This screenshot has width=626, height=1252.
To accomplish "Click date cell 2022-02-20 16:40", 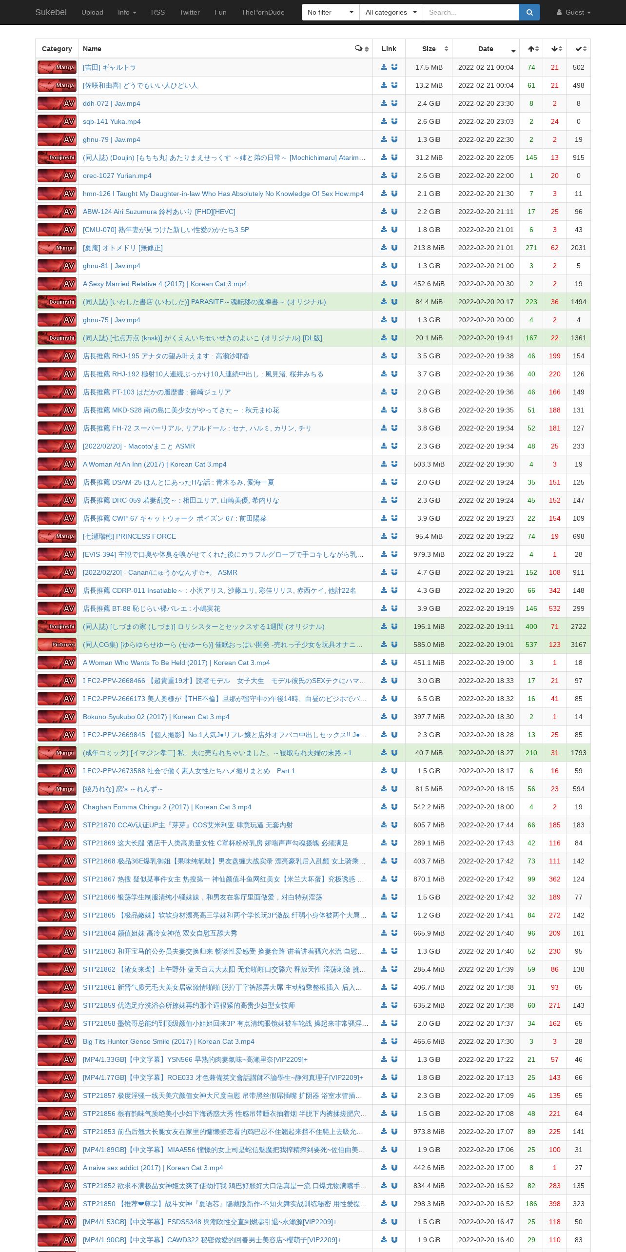I will pos(486,1240).
